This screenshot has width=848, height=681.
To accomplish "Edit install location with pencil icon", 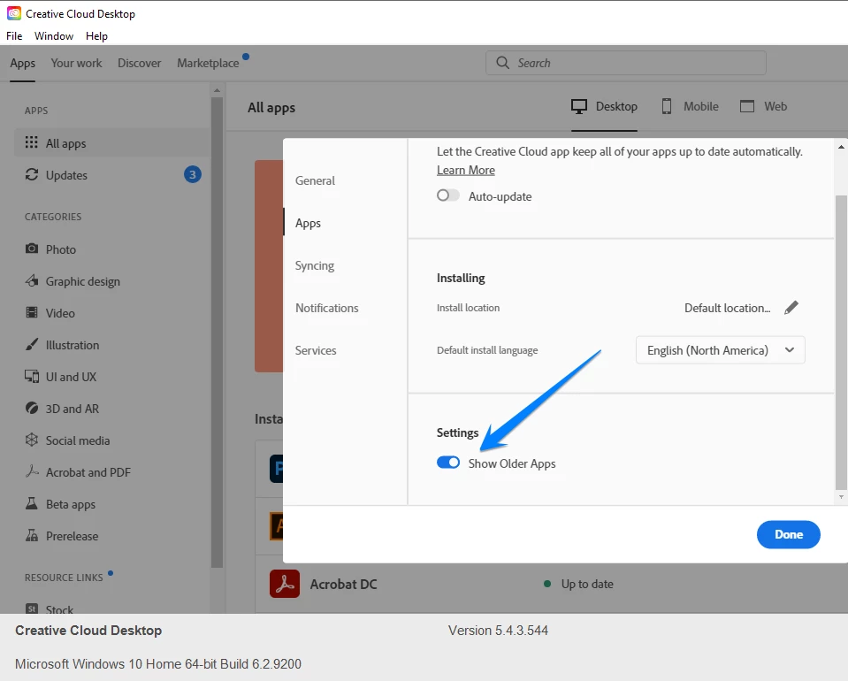I will pos(791,308).
